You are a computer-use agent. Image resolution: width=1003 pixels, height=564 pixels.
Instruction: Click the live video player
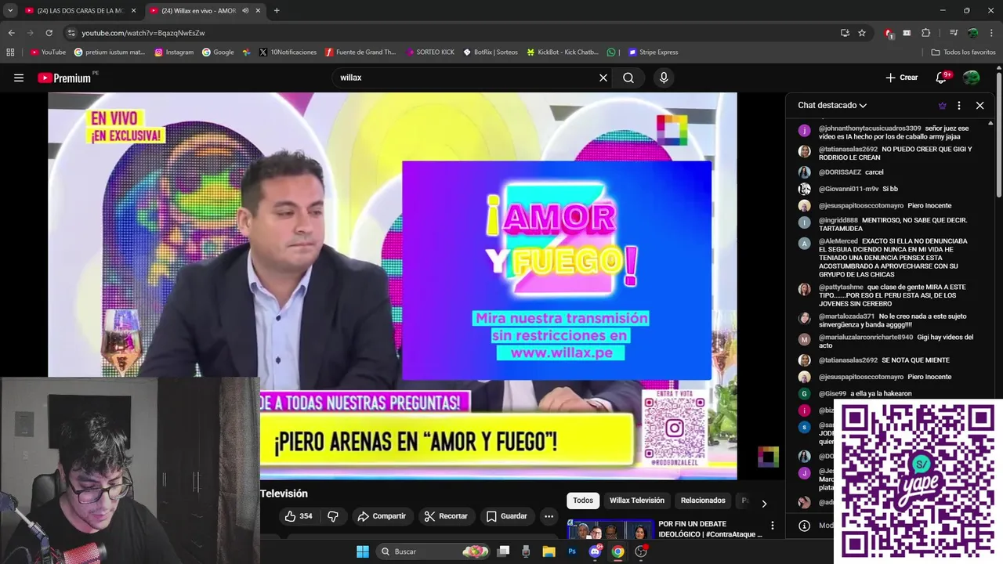(x=392, y=286)
